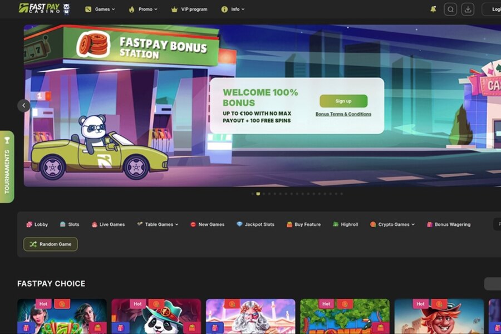This screenshot has width=501, height=334.
Task: Click the trophy icon on Tournaments tab
Action: point(7,140)
